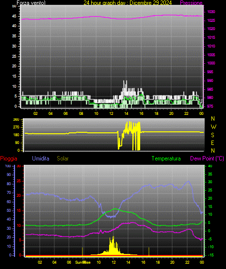Click the Dew Point (°C) label
Image resolution: width=226 pixels, height=269 pixels.
tap(207, 158)
